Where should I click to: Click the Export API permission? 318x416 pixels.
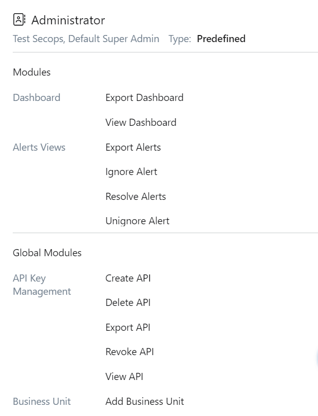[128, 327]
